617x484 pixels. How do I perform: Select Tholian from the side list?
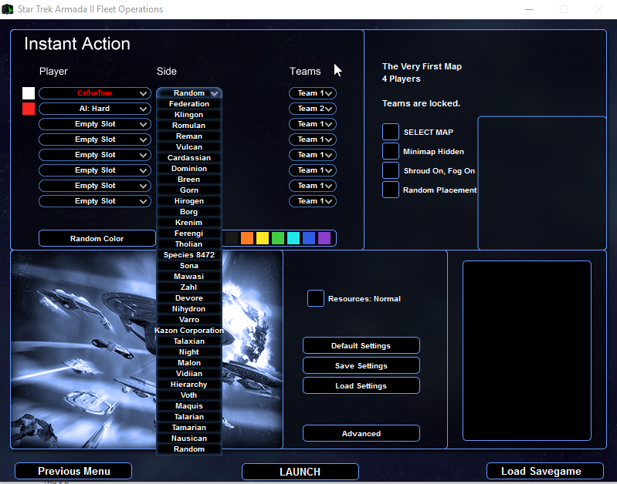tap(189, 244)
